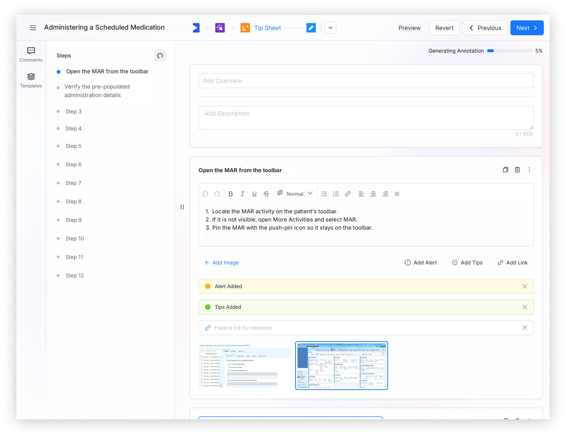Toggle bold formatting

point(230,194)
